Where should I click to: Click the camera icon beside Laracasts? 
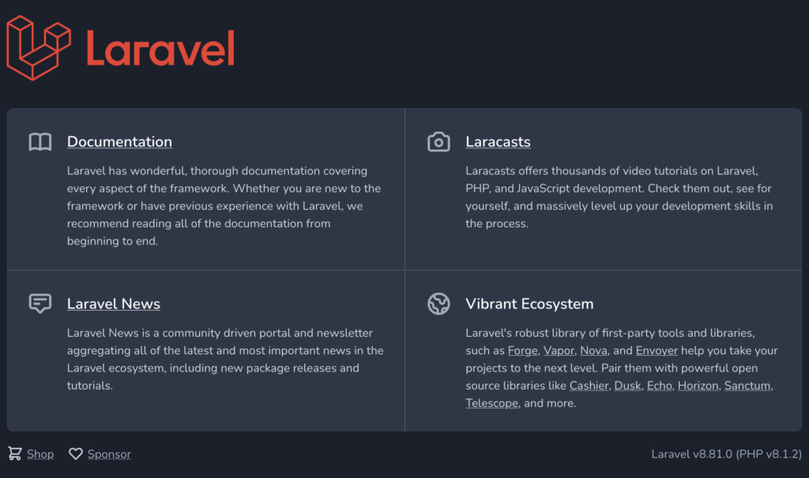(438, 142)
